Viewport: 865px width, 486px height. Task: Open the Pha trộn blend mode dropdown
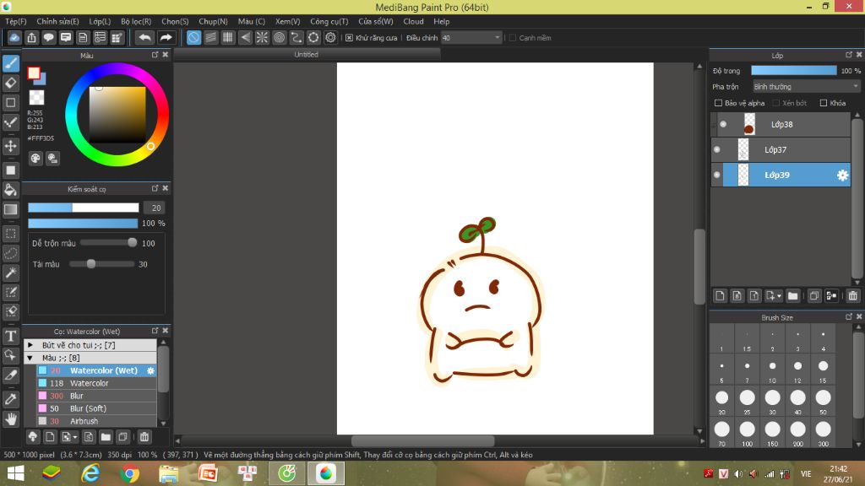click(806, 87)
